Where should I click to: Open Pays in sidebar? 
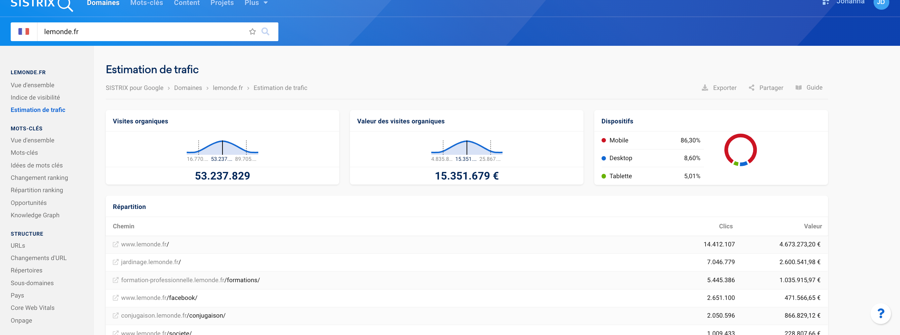[x=17, y=296]
